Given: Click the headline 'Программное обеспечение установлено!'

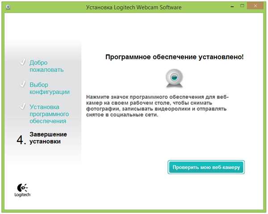Looking at the screenshot, I should tap(174, 57).
